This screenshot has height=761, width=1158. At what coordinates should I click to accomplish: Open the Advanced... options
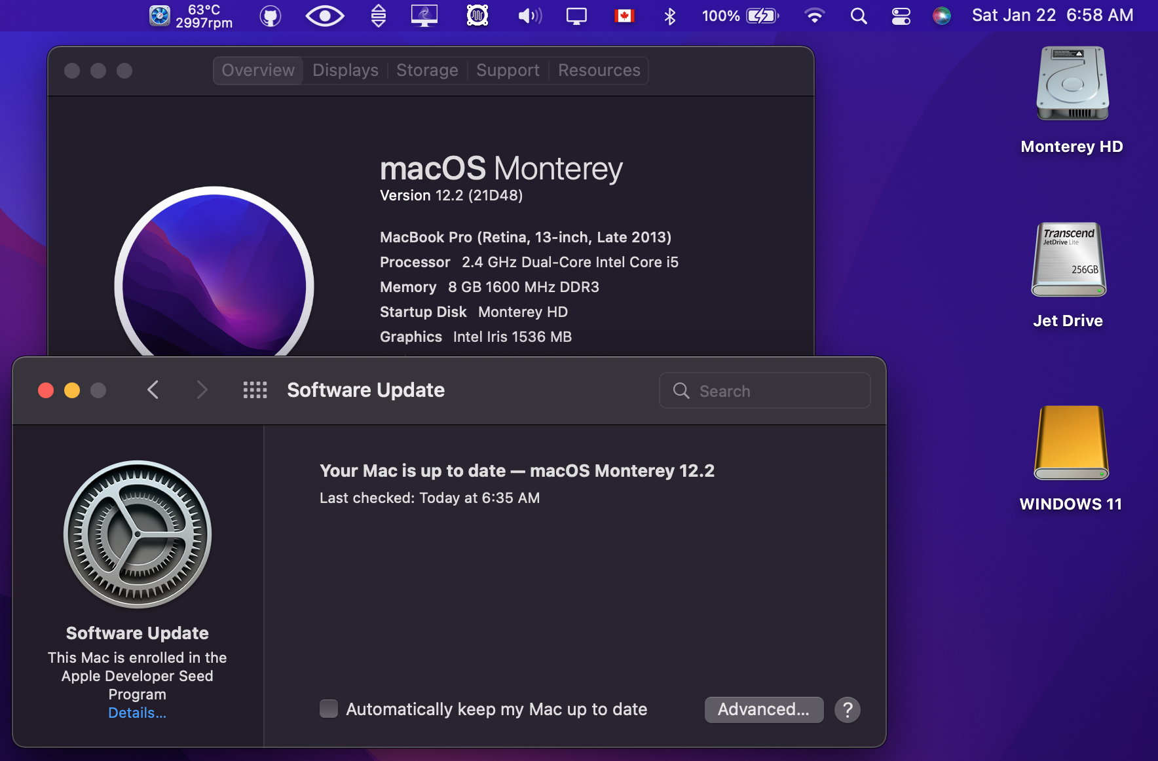coord(764,709)
